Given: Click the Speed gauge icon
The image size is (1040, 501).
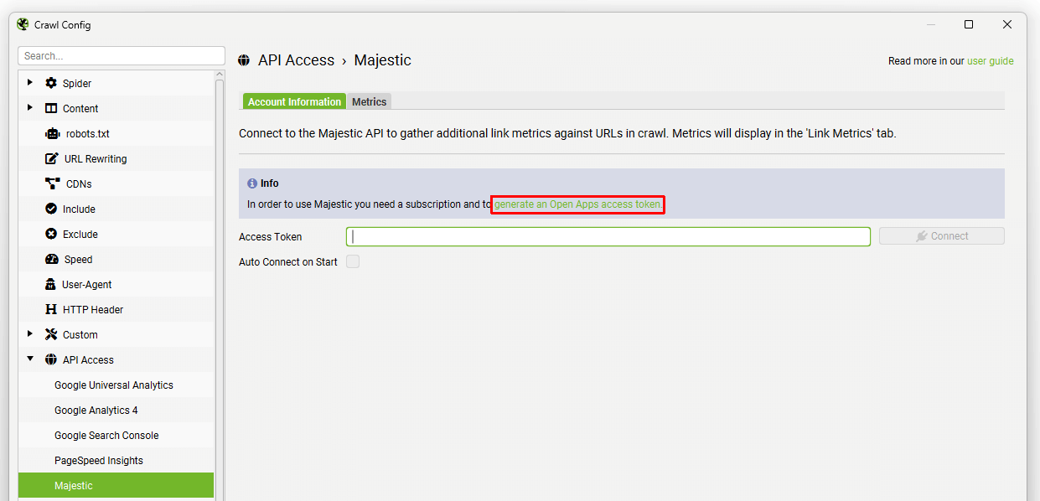Looking at the screenshot, I should (x=52, y=260).
